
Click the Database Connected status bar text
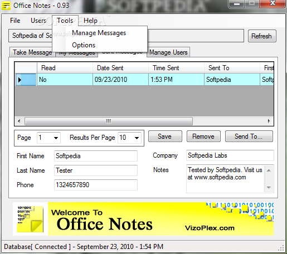click(84, 247)
